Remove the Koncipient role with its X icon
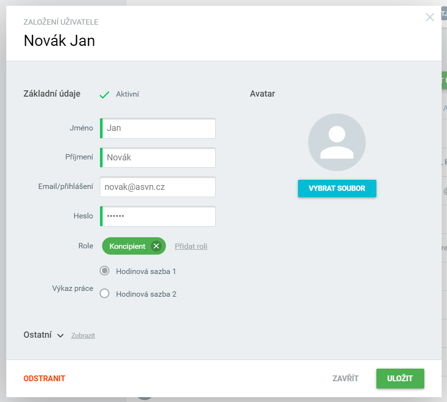The width and height of the screenshot is (447, 402). pyautogui.click(x=156, y=246)
